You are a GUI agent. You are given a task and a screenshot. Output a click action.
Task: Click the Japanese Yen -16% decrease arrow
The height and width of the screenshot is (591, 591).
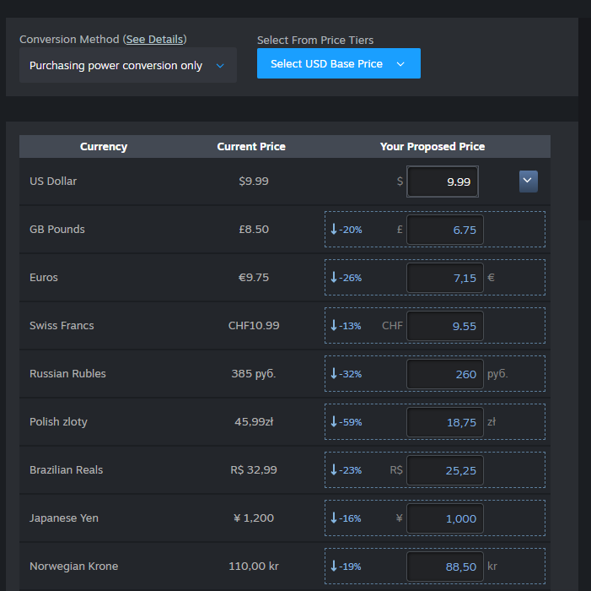point(334,518)
